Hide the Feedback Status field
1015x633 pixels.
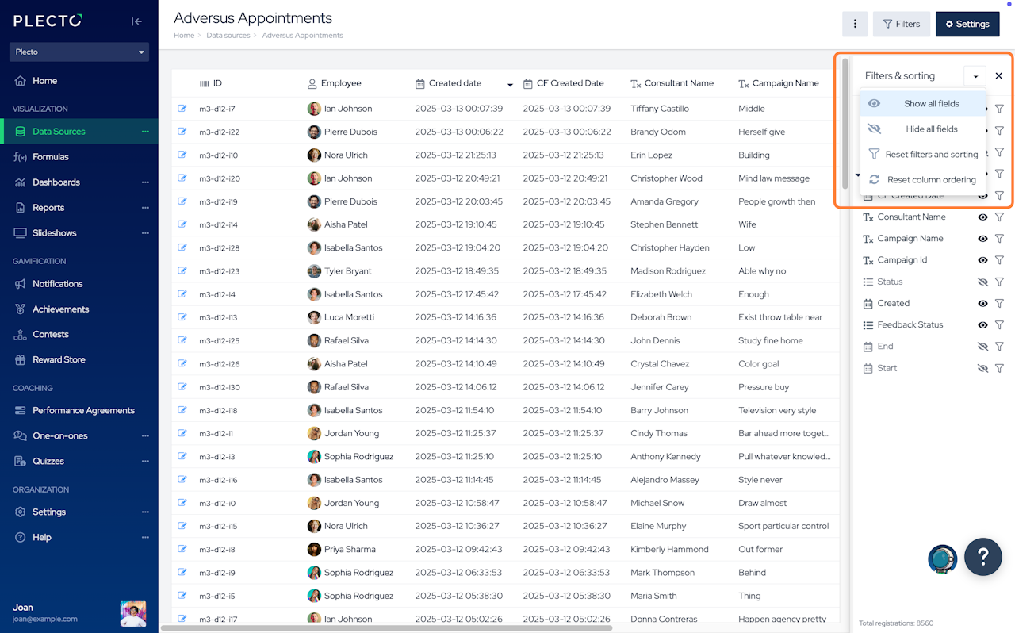point(982,325)
